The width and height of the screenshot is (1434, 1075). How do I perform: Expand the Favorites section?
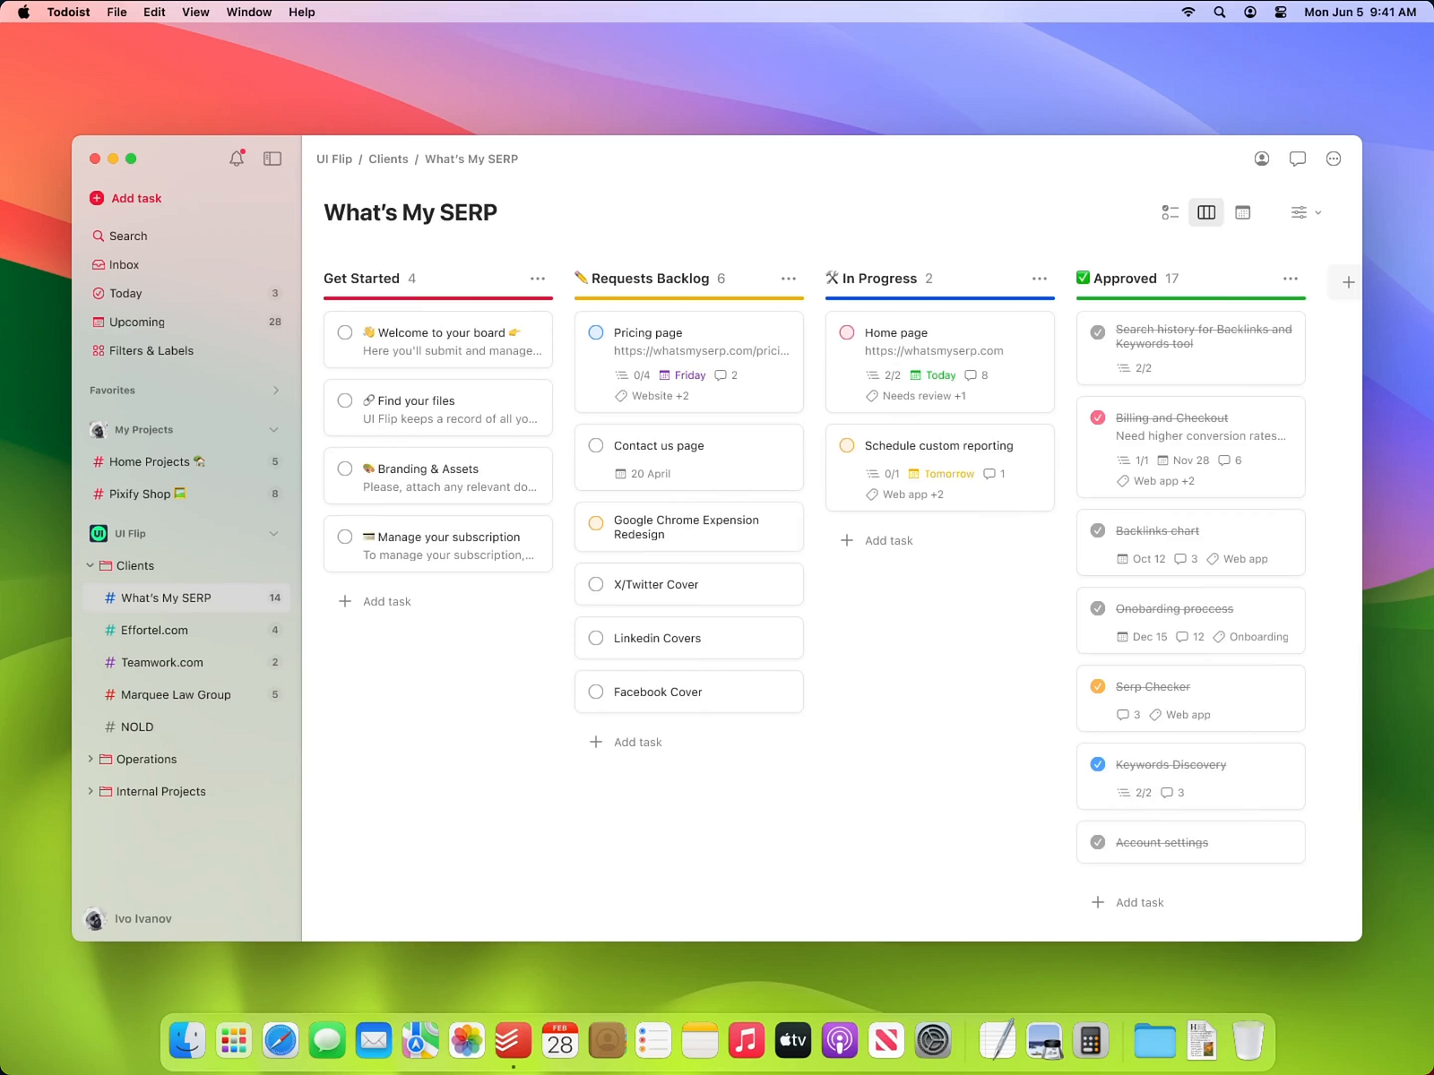[275, 390]
